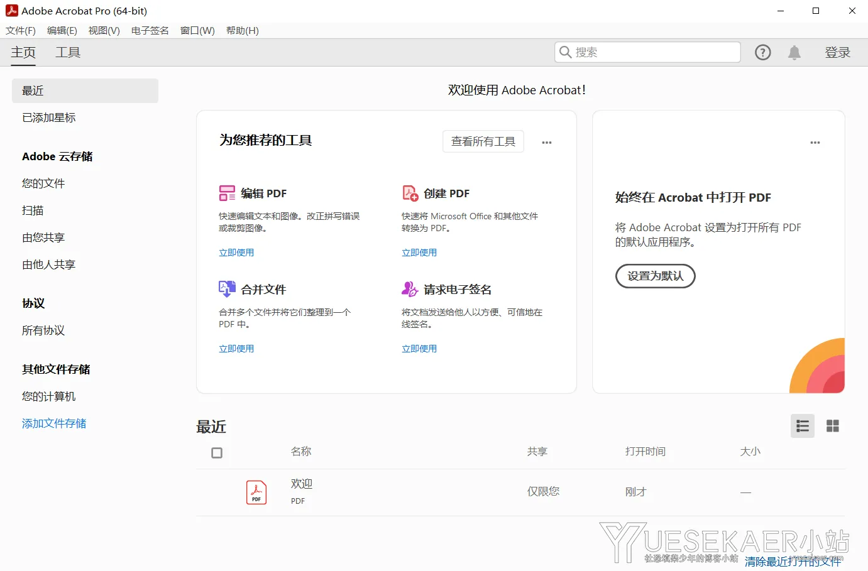Click 清除最近打开的文件 link

[x=793, y=562]
